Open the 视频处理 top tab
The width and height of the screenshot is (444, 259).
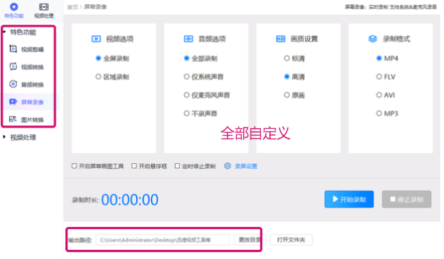click(44, 10)
